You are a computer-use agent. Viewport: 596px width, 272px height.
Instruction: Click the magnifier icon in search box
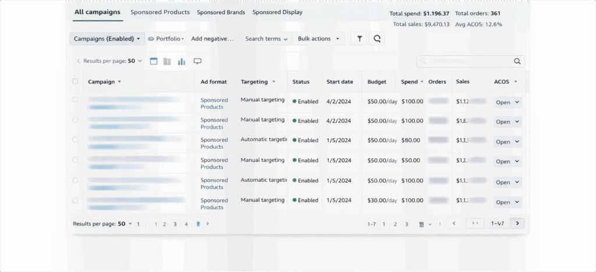pyautogui.click(x=517, y=61)
